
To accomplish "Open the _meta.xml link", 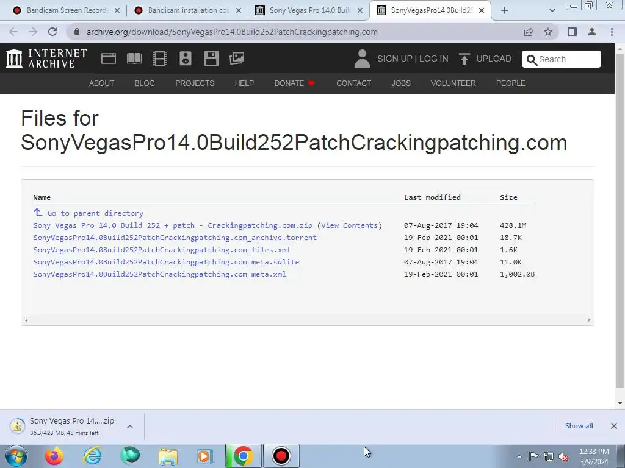I will coord(159,274).
